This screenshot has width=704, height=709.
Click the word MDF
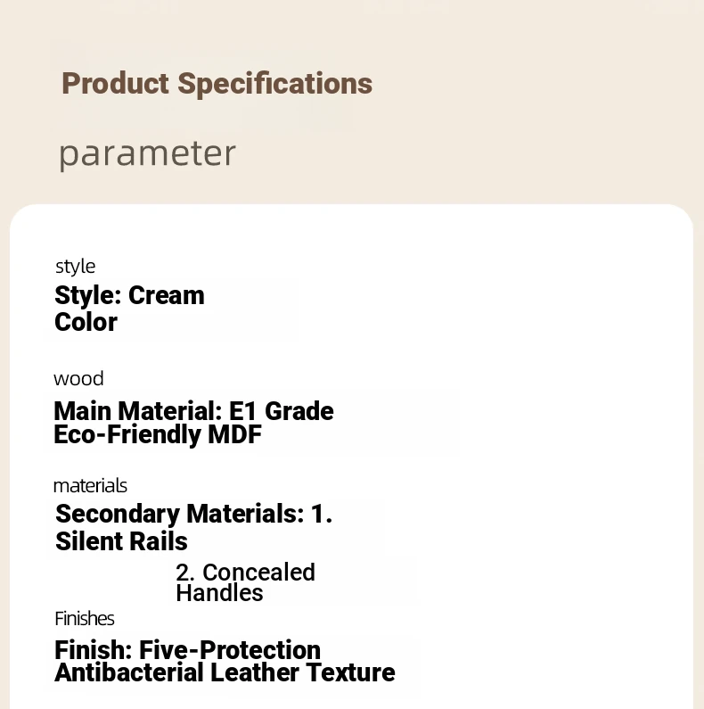pos(234,434)
